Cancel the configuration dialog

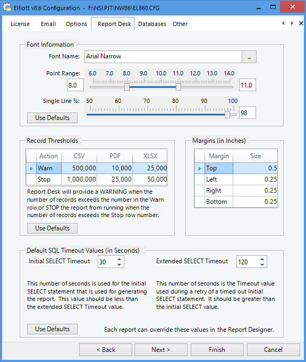click(x=274, y=350)
